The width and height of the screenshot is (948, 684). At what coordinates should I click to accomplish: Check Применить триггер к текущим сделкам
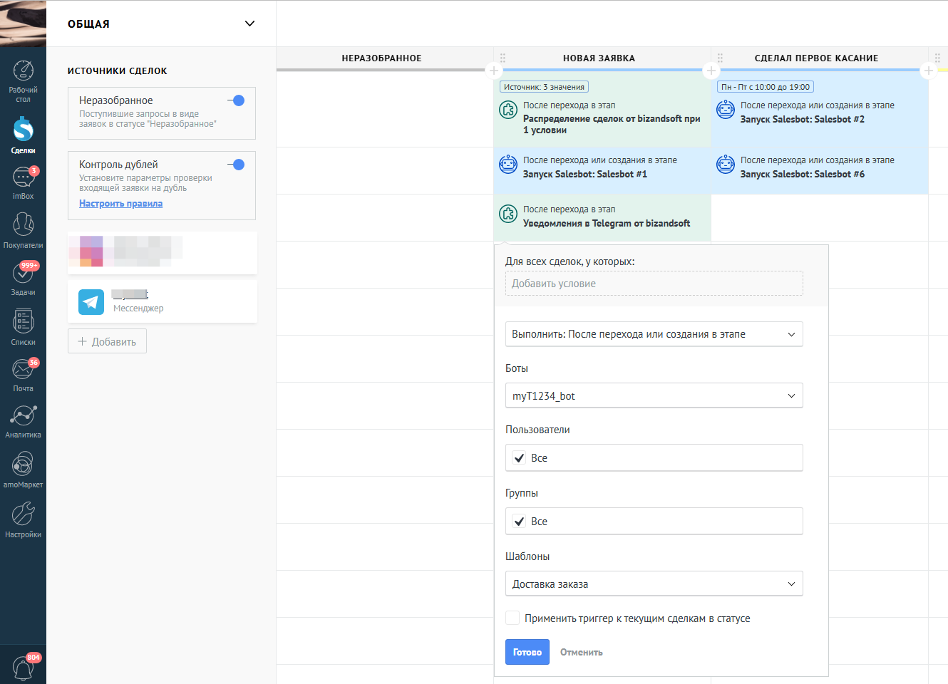(x=512, y=618)
